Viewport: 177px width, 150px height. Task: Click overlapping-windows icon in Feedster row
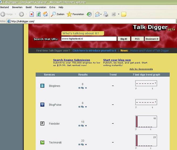[83, 126]
